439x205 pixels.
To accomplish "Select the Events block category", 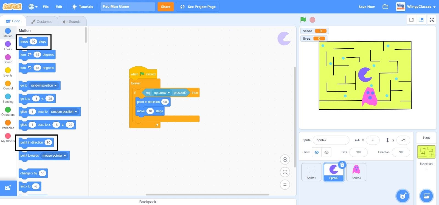I will point(8,72).
